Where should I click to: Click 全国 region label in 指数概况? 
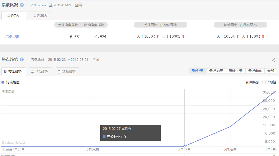[x=78, y=5]
